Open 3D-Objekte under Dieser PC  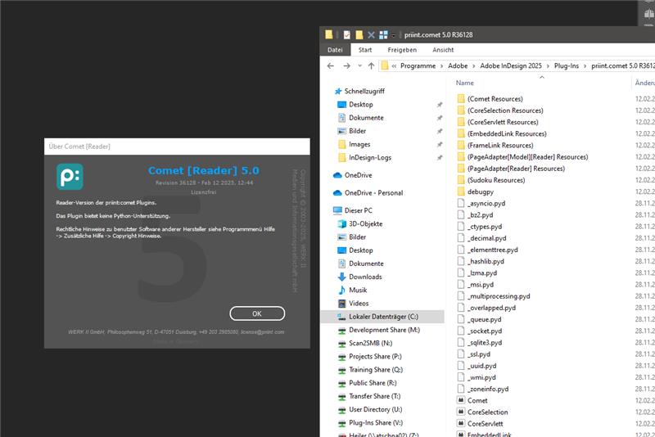(x=365, y=223)
